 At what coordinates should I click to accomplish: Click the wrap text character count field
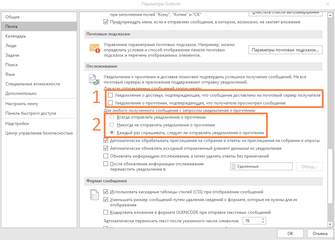click(x=252, y=221)
